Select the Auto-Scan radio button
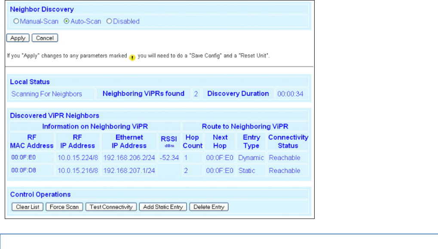This screenshot has width=438, height=249. click(x=67, y=21)
